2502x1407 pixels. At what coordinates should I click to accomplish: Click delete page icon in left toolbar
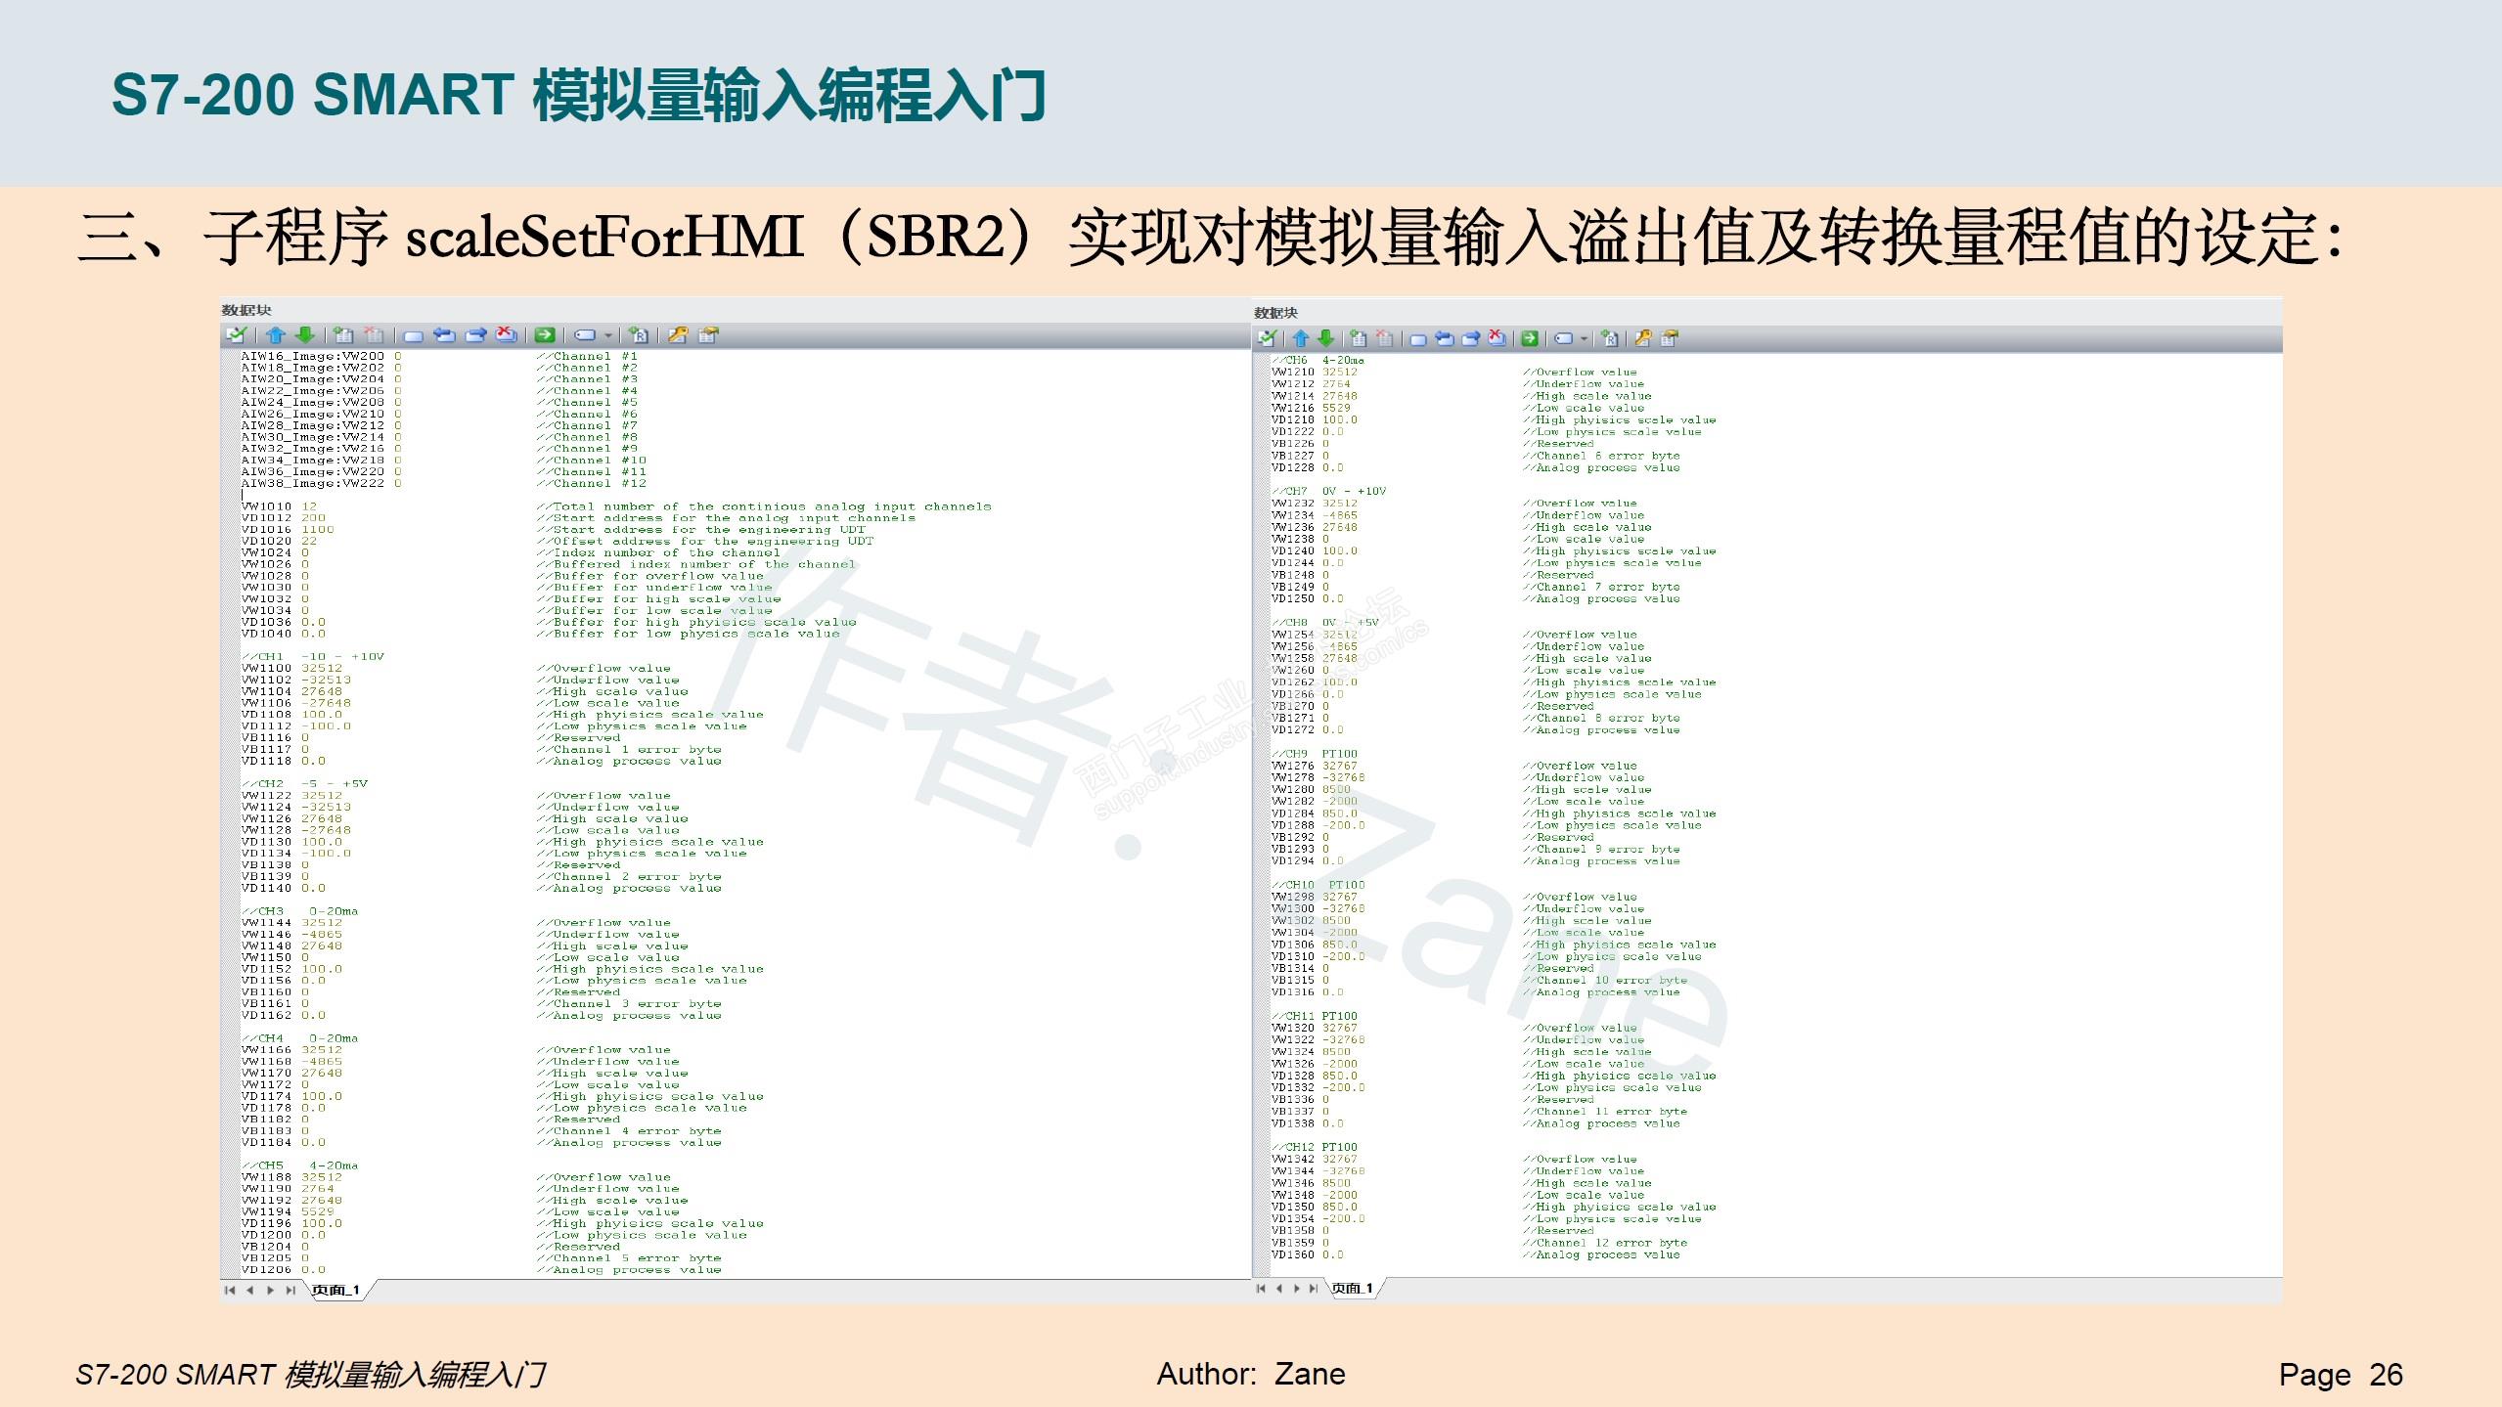(374, 335)
